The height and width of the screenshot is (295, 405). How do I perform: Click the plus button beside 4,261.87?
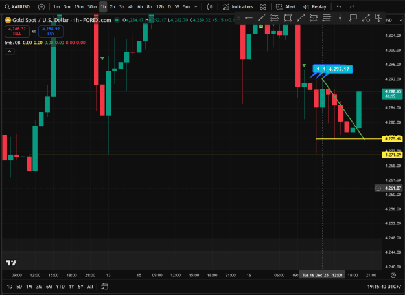[378, 188]
